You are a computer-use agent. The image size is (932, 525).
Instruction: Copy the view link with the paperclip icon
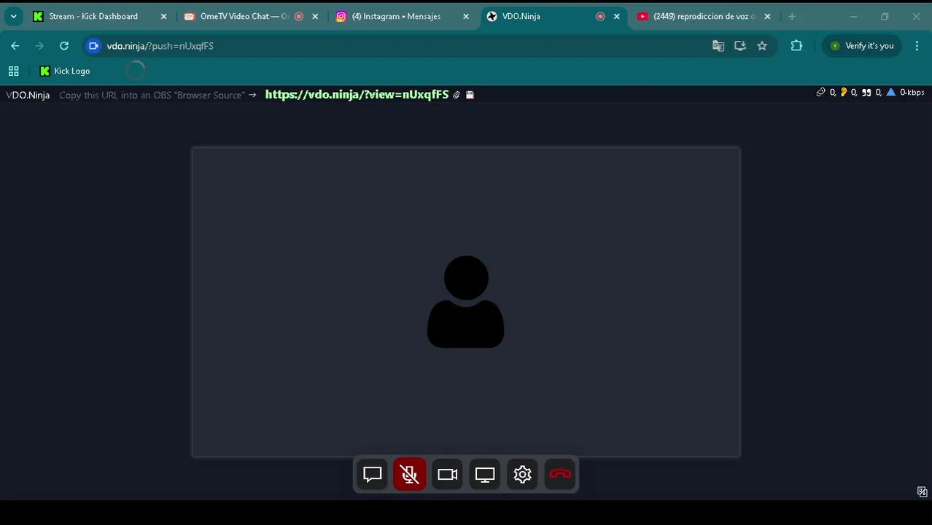(457, 95)
